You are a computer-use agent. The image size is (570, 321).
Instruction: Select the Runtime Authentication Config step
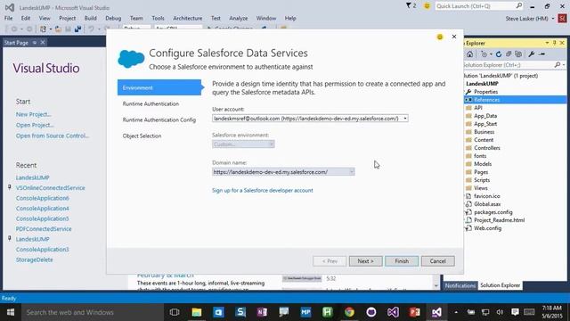(x=159, y=119)
